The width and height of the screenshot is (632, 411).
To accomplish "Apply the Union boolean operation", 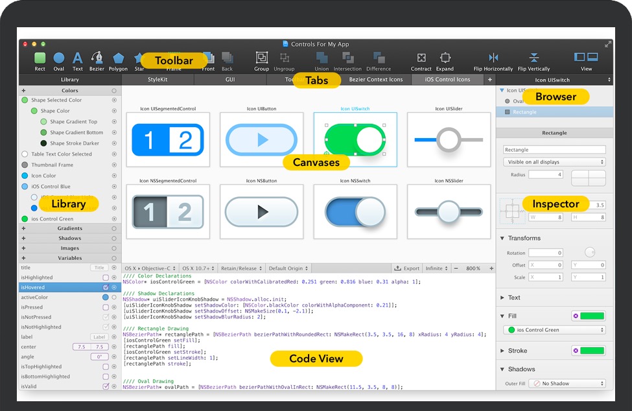I will point(322,59).
